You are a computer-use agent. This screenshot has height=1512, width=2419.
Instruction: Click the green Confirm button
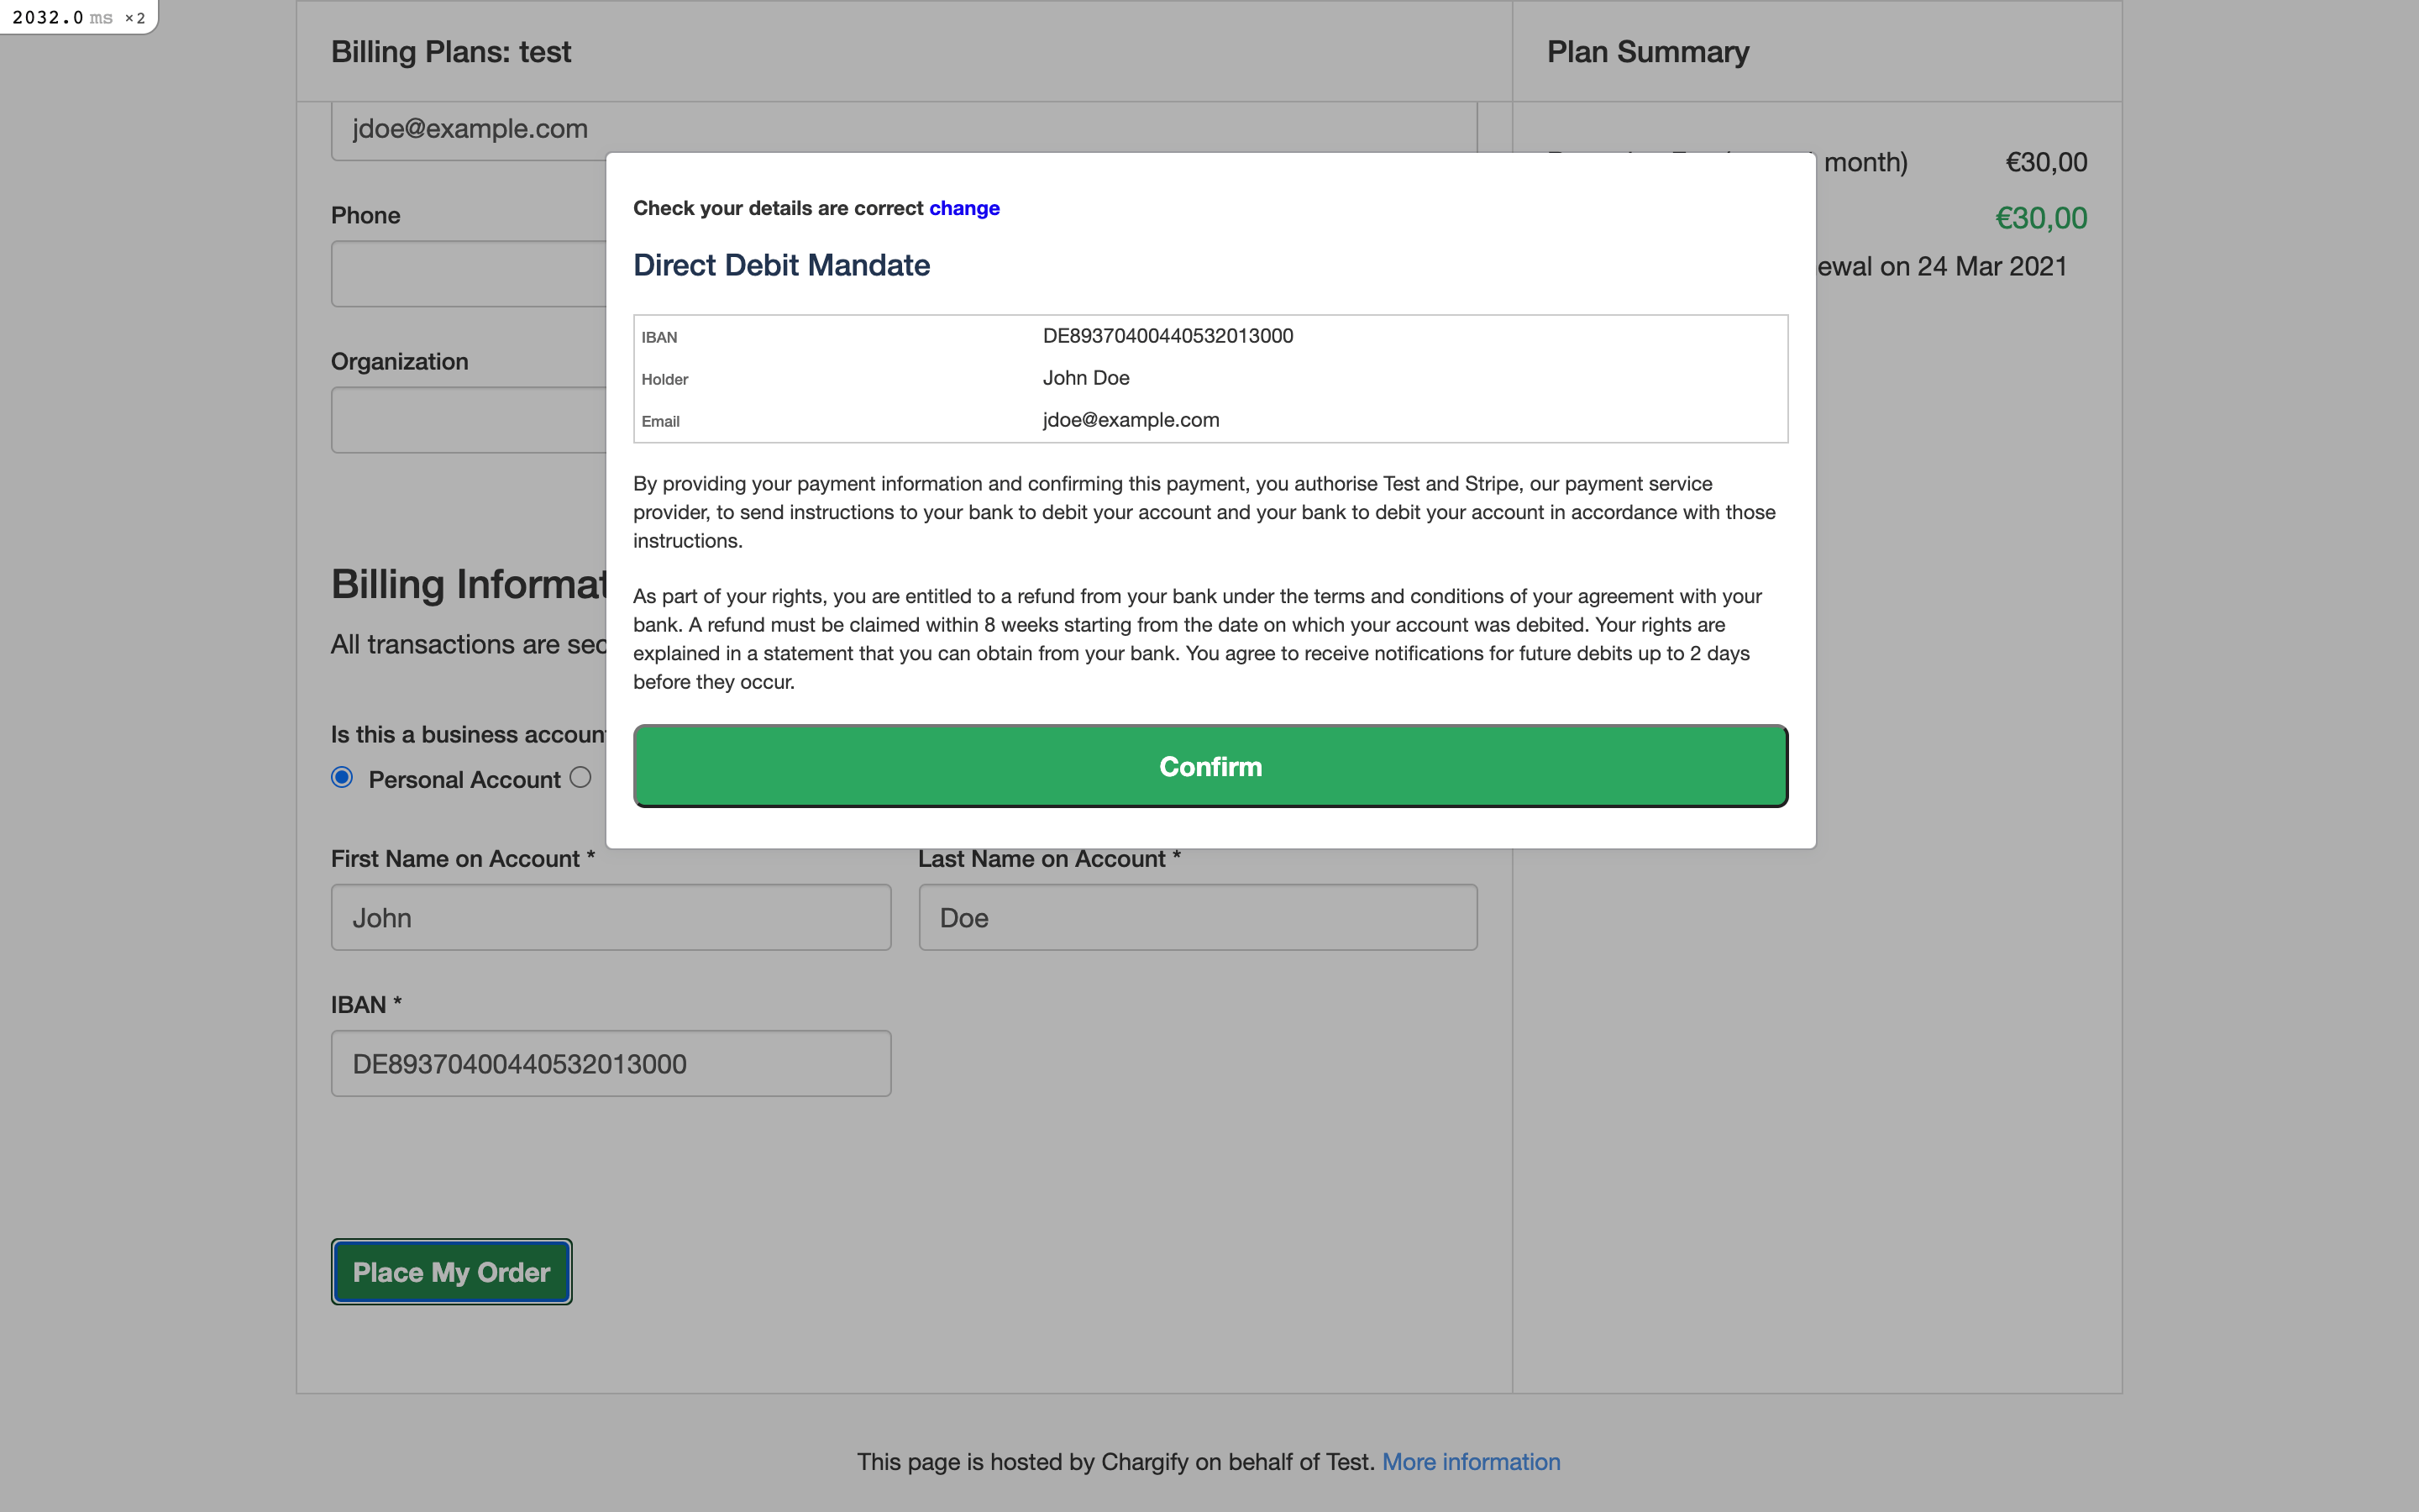pyautogui.click(x=1209, y=766)
